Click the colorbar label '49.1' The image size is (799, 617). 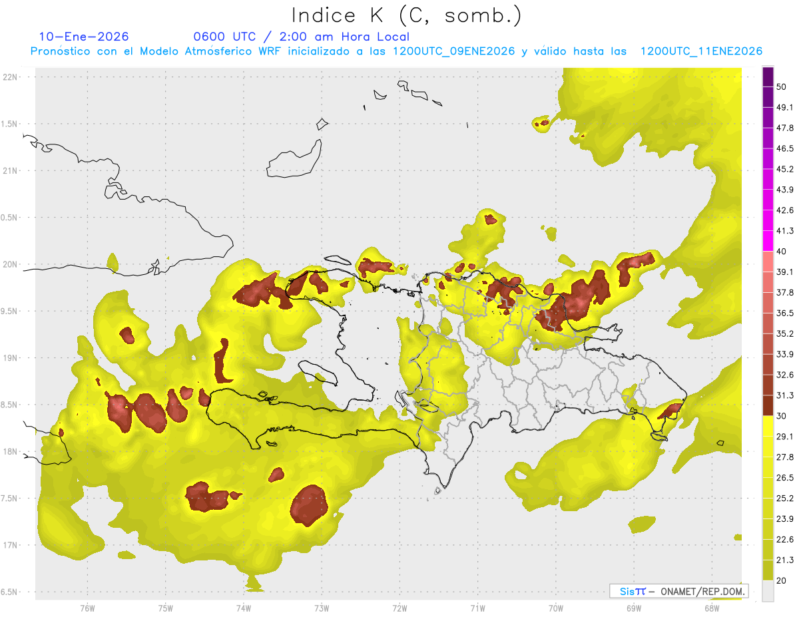tap(785, 107)
